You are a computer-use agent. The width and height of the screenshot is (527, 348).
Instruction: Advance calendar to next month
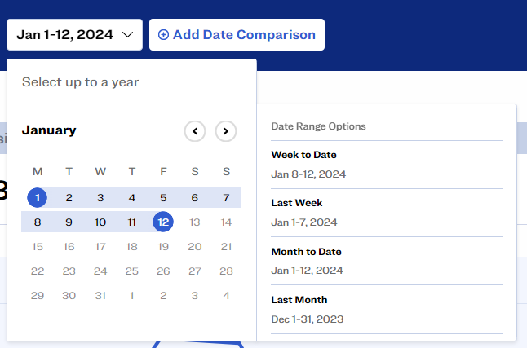(226, 130)
